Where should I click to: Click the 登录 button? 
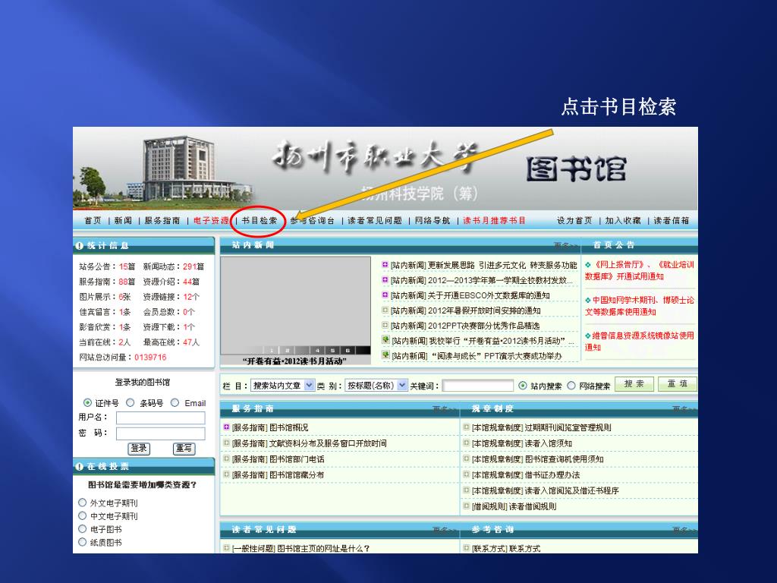139,449
